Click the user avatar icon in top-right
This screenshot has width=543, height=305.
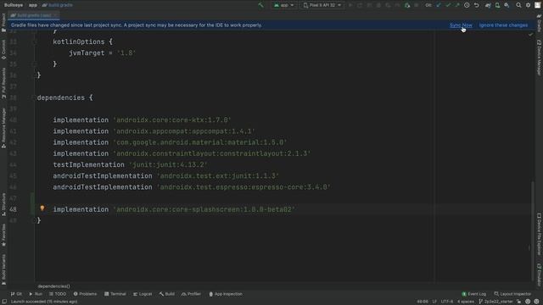pyautogui.click(x=537, y=5)
